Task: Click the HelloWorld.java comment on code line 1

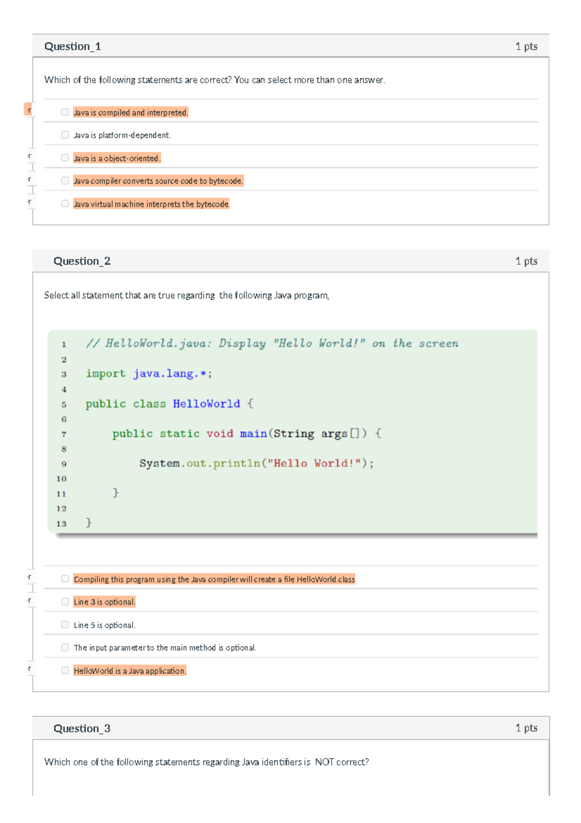Action: (x=272, y=344)
